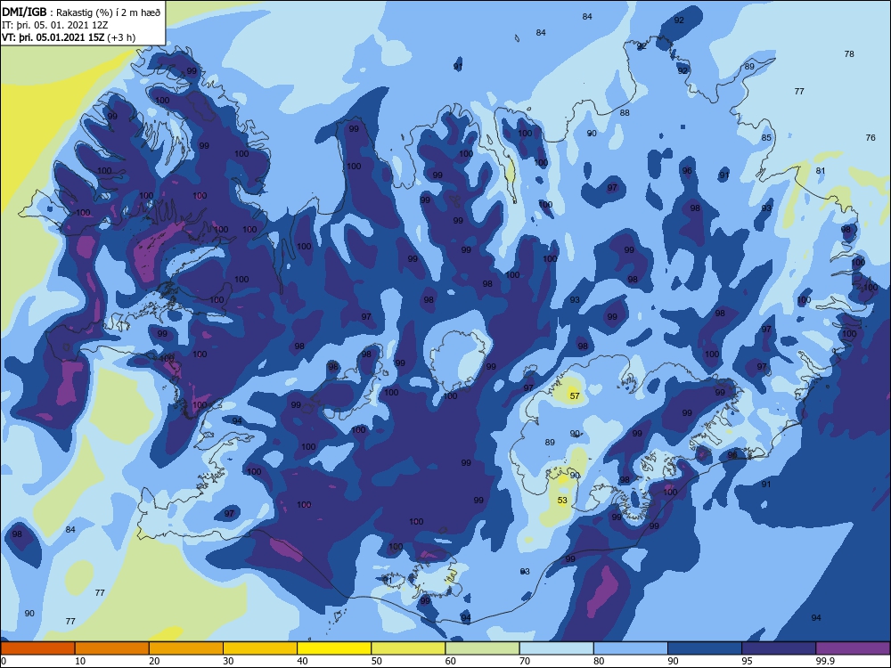The width and height of the screenshot is (891, 668).
Task: Select the golden 30–40 legend swatch
Action: 260,648
